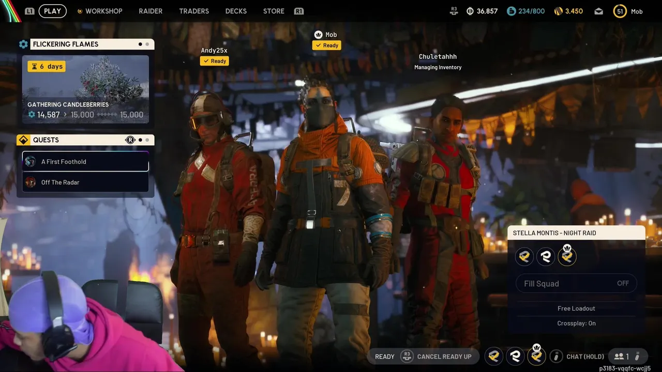Open the WORKSHOP tab
Image resolution: width=662 pixels, height=372 pixels.
[x=103, y=11]
